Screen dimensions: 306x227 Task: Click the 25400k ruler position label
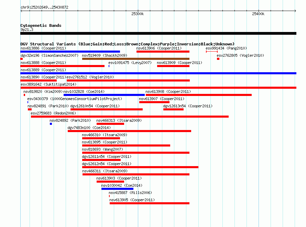[x=258, y=14]
